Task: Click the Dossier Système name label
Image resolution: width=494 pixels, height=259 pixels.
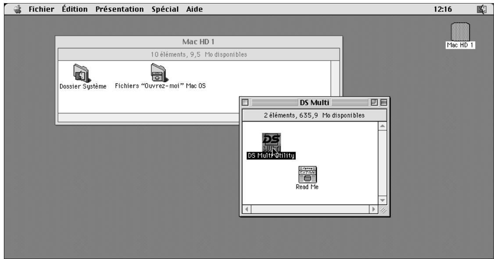Action: click(83, 86)
